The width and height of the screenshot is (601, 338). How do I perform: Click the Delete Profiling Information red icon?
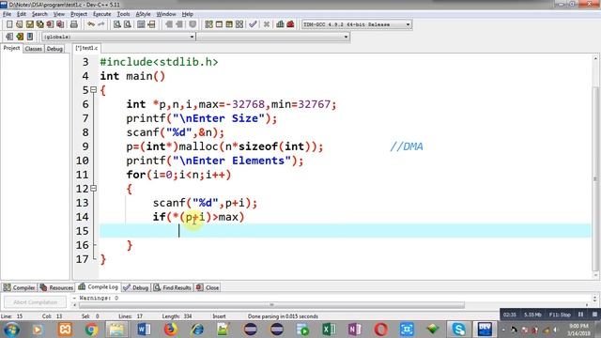[290, 24]
